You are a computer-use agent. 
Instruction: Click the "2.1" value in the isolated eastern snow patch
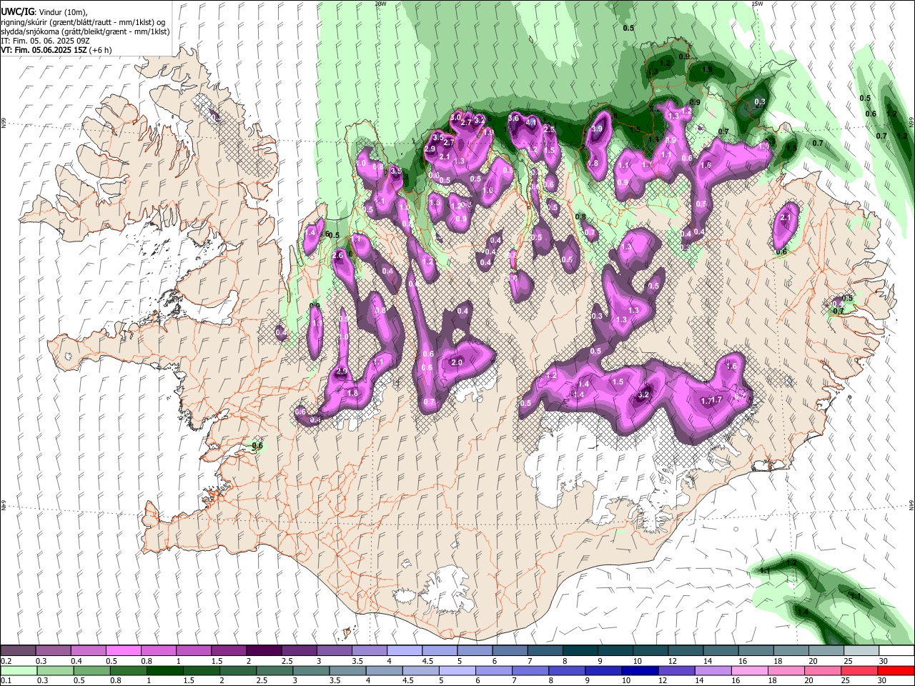[x=785, y=217]
